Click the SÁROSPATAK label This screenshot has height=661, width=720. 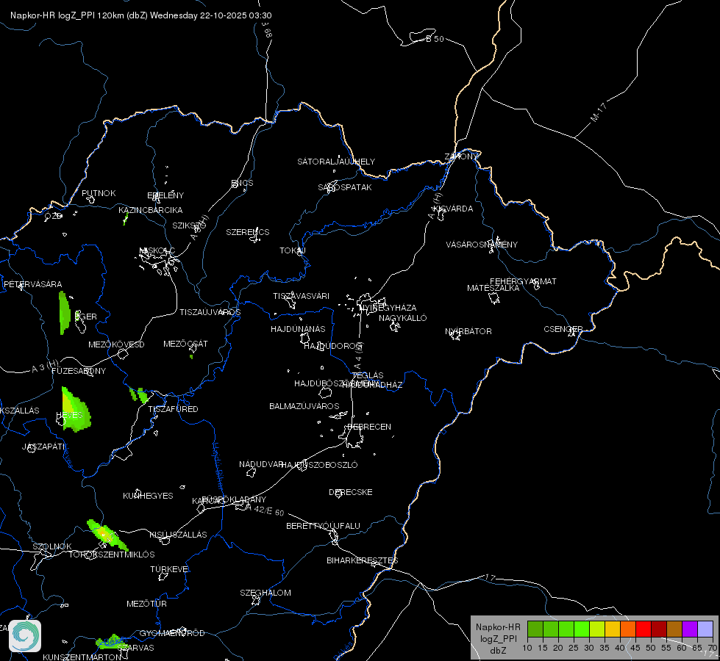click(x=345, y=187)
